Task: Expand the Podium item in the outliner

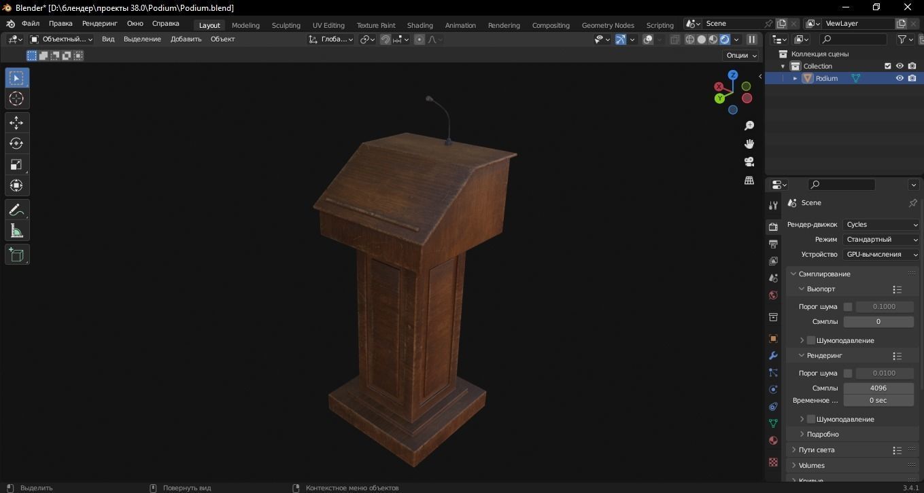Action: pyautogui.click(x=794, y=78)
